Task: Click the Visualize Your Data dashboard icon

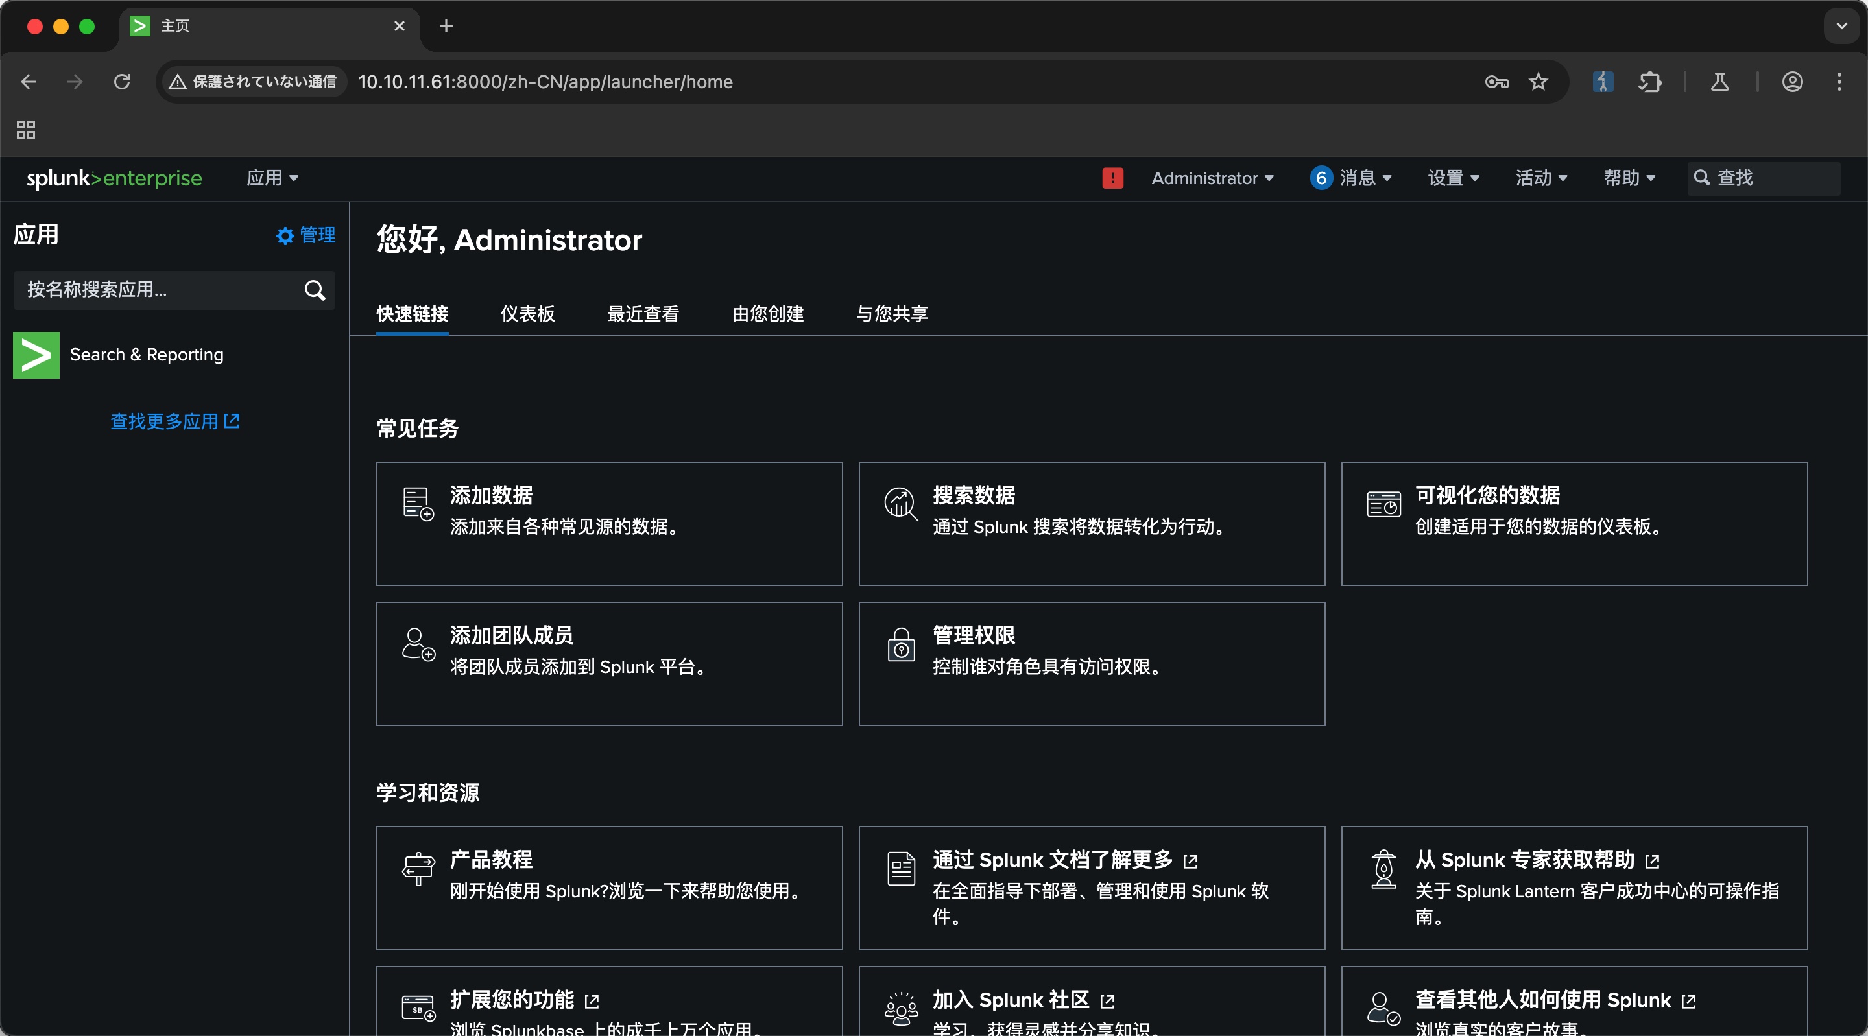Action: tap(1383, 503)
